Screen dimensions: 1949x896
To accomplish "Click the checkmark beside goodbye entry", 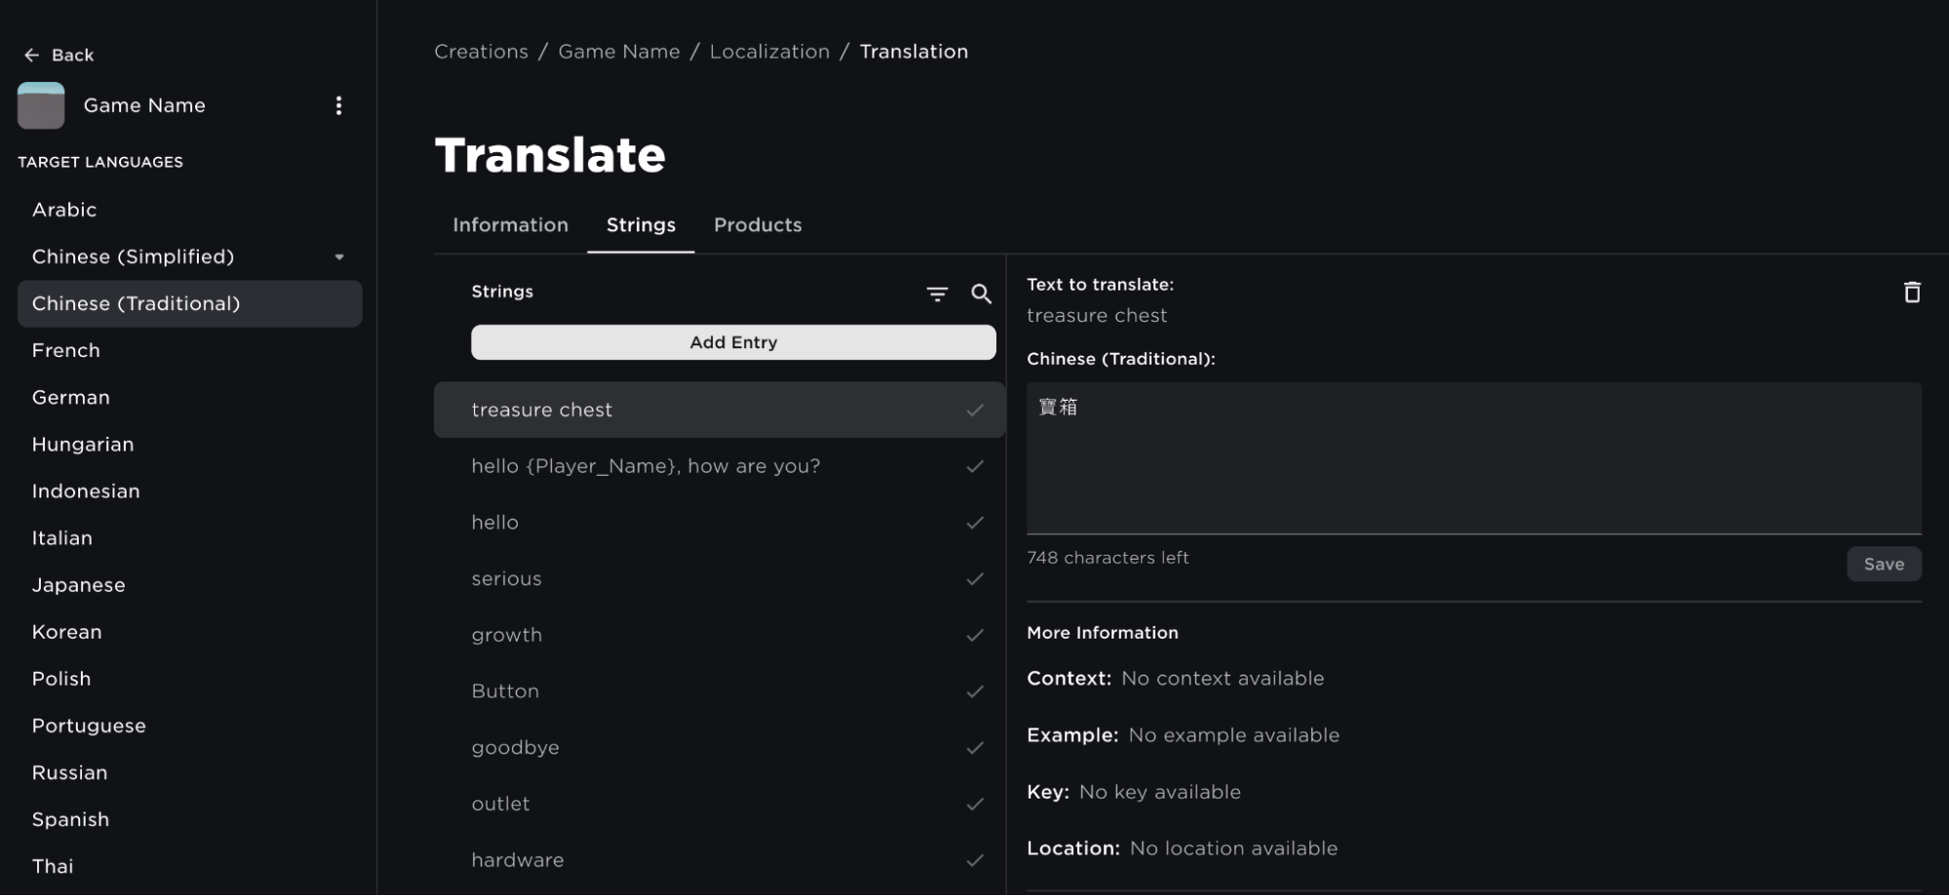I will (974, 748).
